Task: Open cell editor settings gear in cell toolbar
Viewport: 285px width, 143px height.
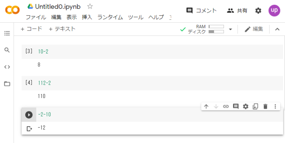Action: click(x=246, y=107)
